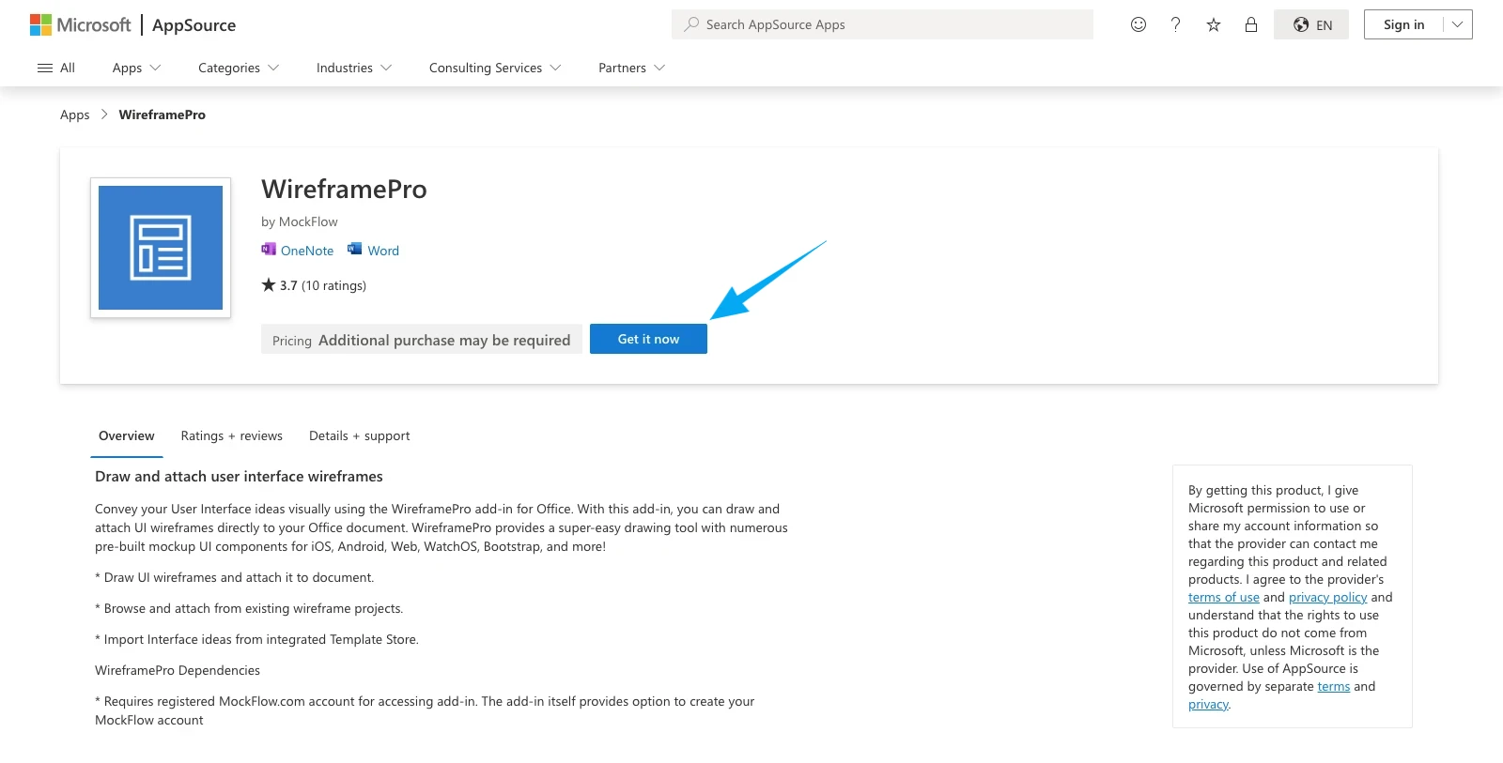Click the Word icon
Viewport: 1503px width, 763px height.
[x=354, y=249]
